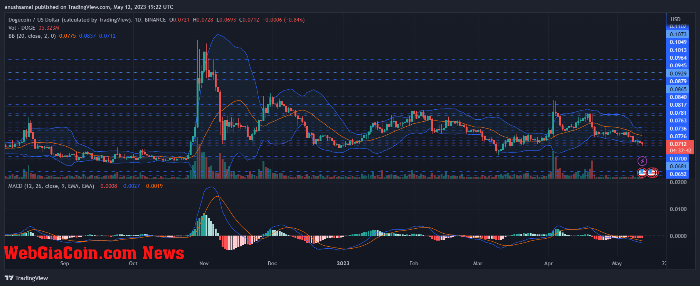
Task: Click the Feb label on time axis
Action: tap(414, 263)
